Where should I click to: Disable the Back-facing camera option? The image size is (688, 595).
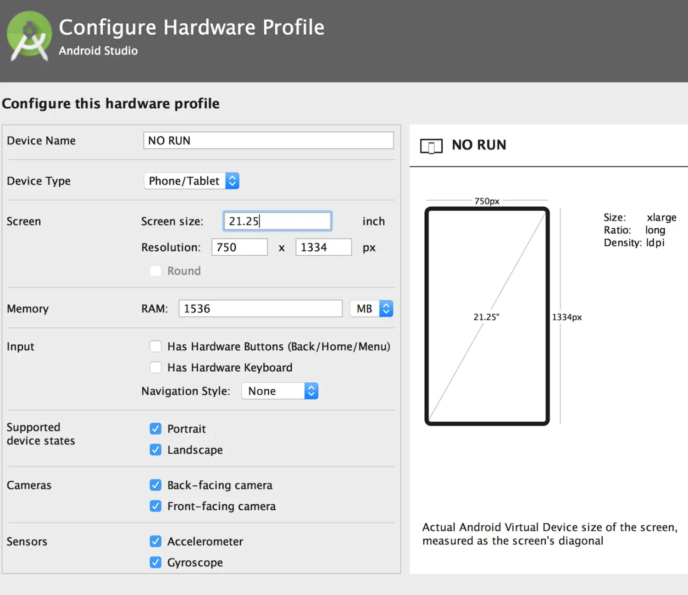155,485
